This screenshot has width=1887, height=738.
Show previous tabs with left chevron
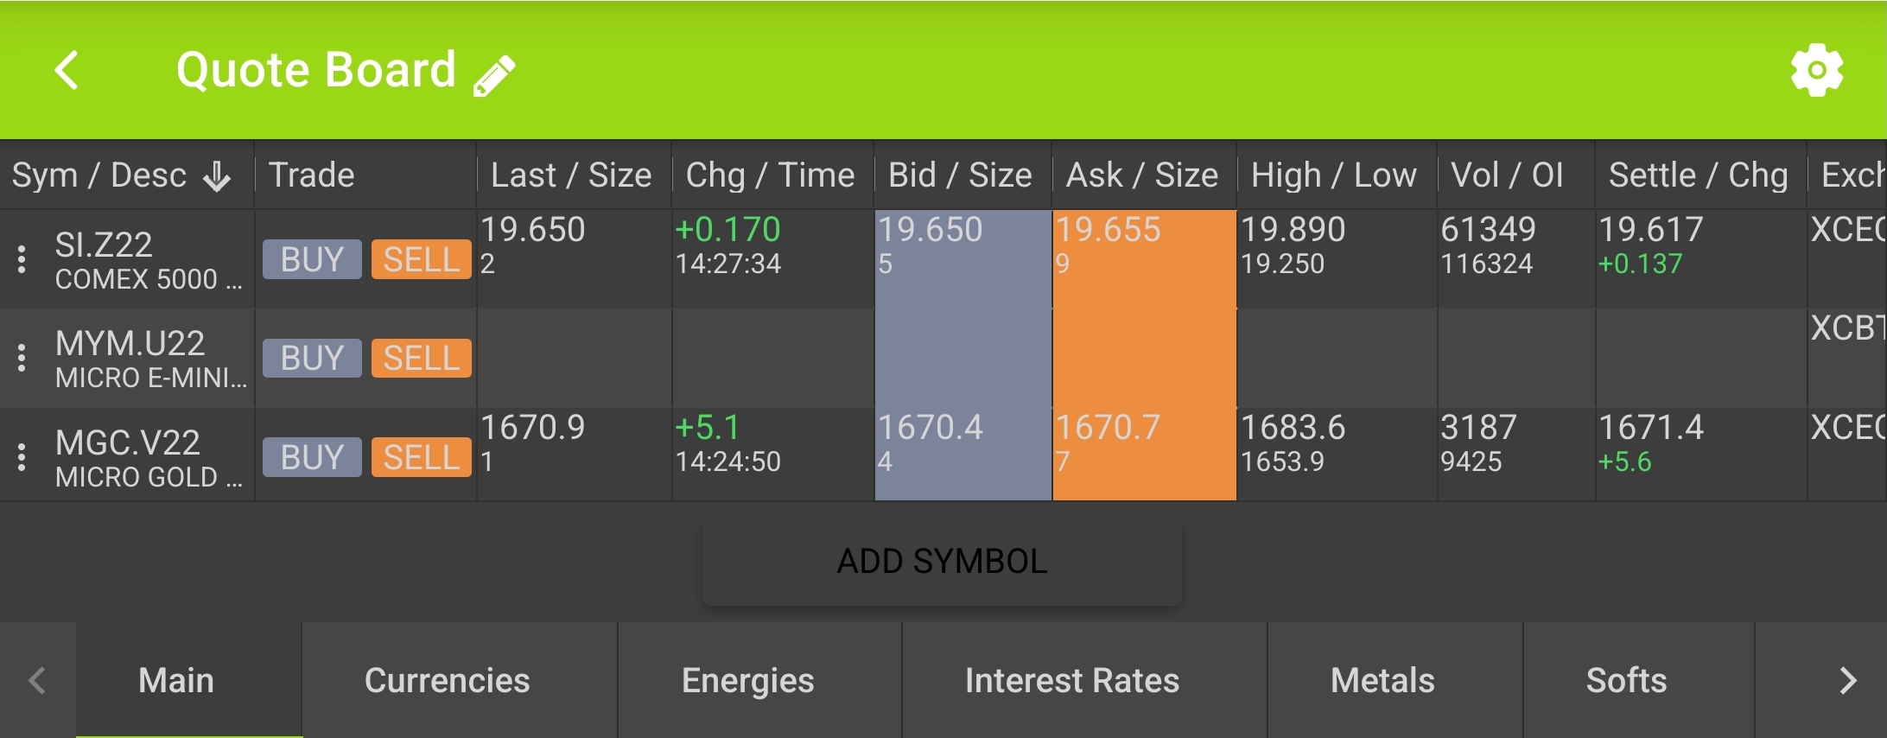[37, 680]
